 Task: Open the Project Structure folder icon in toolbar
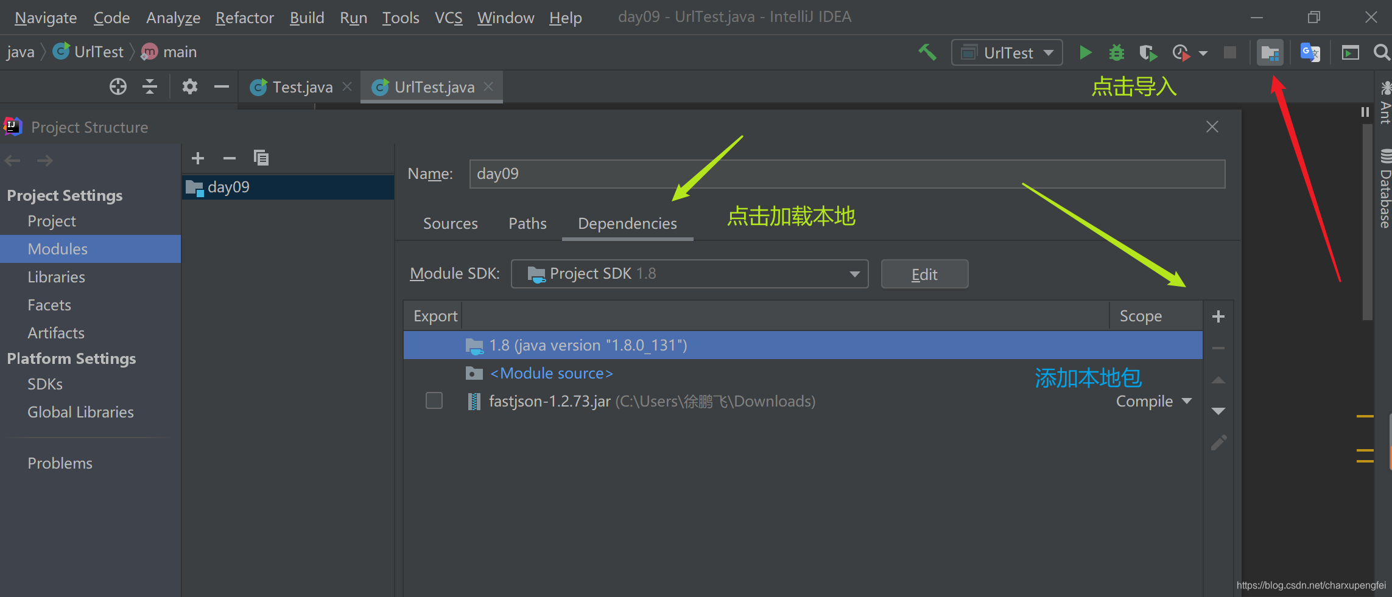1270,52
